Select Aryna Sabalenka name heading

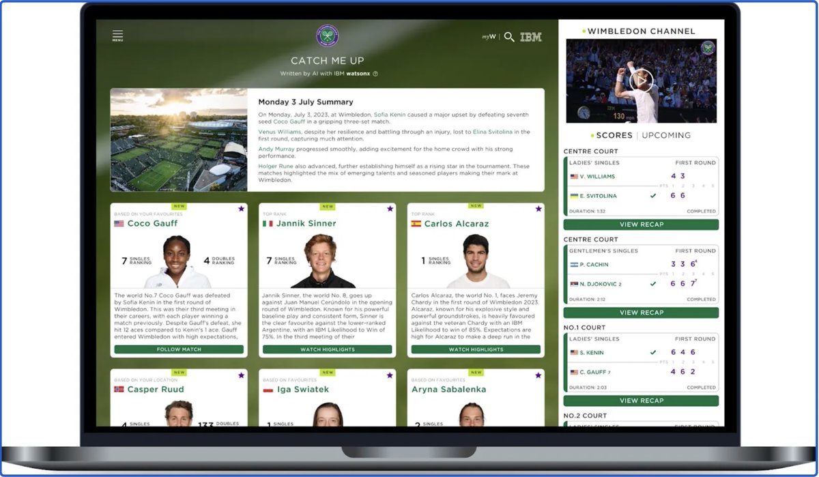pyautogui.click(x=449, y=389)
